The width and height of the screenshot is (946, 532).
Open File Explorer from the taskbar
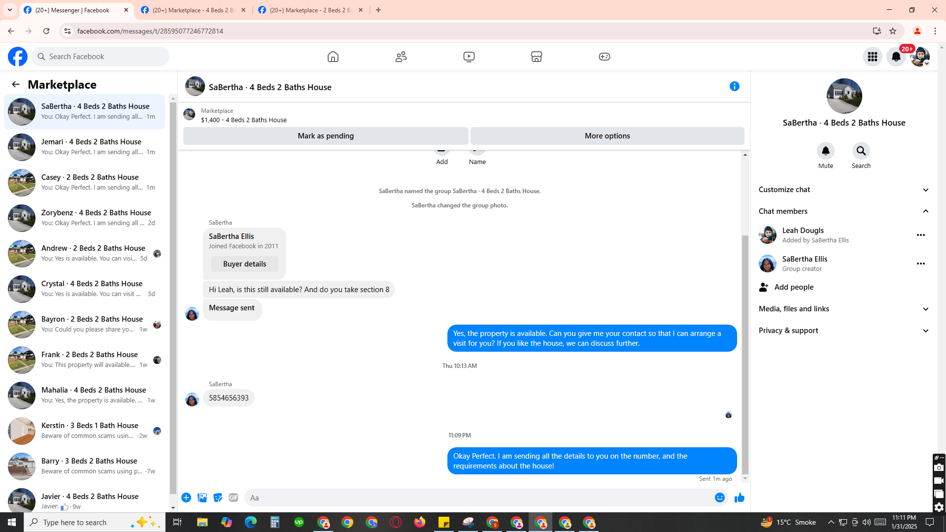tap(202, 522)
